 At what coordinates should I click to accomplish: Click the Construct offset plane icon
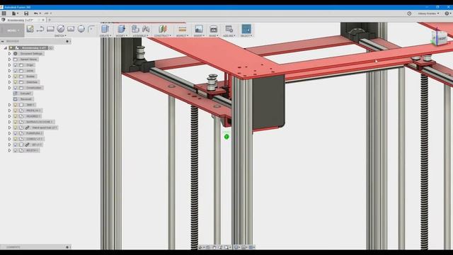point(163,28)
